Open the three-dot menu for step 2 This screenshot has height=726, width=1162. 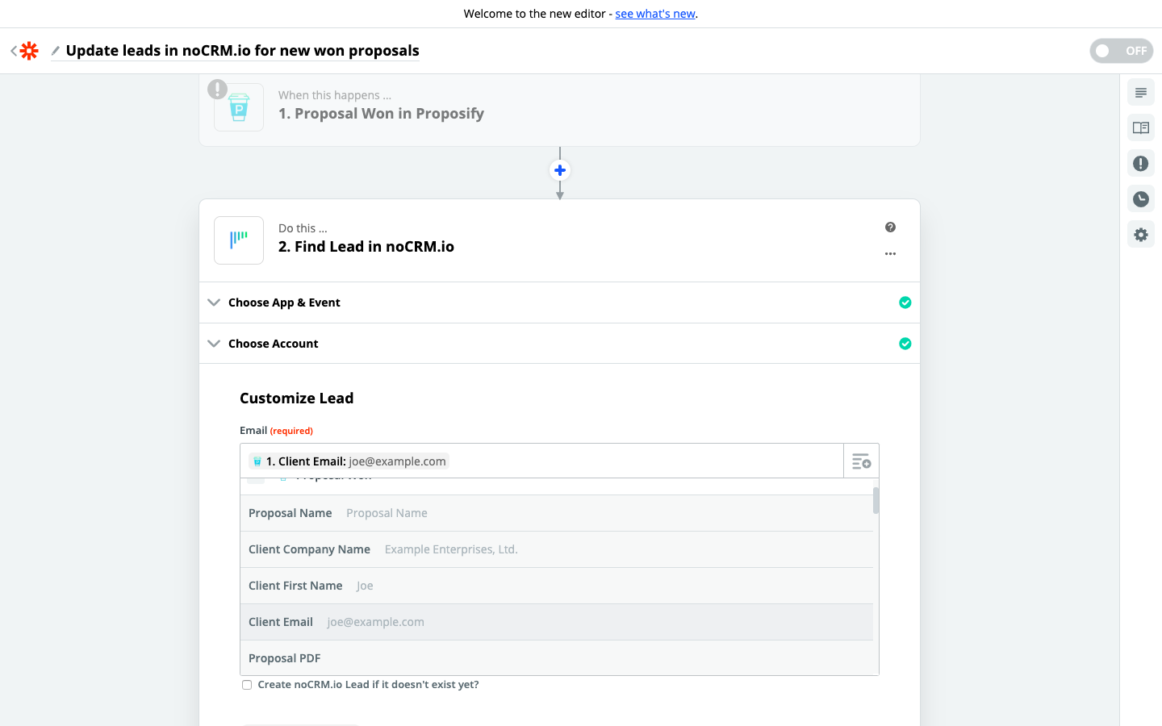click(x=890, y=253)
